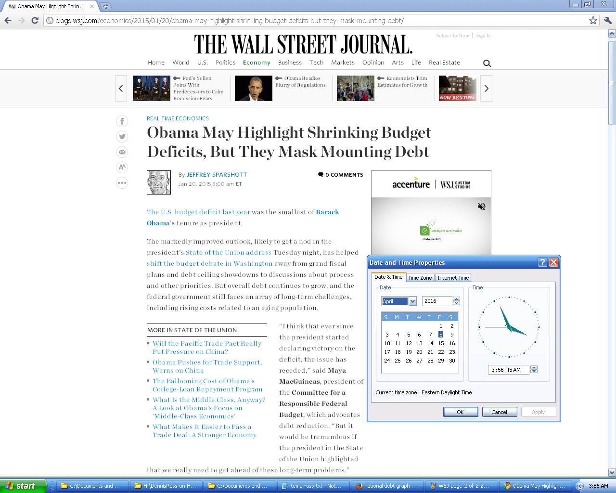Click Help button in Date and Time dialog
This screenshot has width=616, height=493.
click(x=542, y=262)
